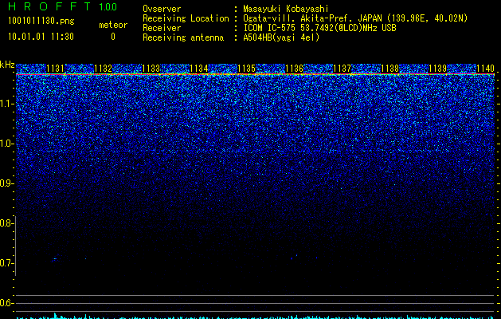Click the kHz axis unit label

pyautogui.click(x=7, y=65)
